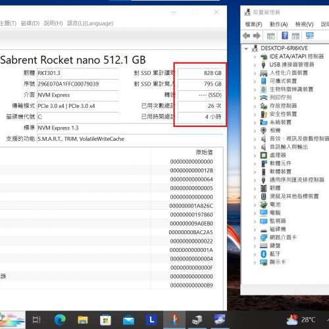Go back in Device Manager toolbar
The width and height of the screenshot is (329, 329).
247,36
